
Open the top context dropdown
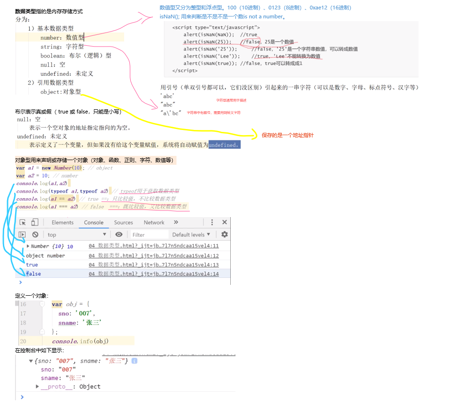77,235
